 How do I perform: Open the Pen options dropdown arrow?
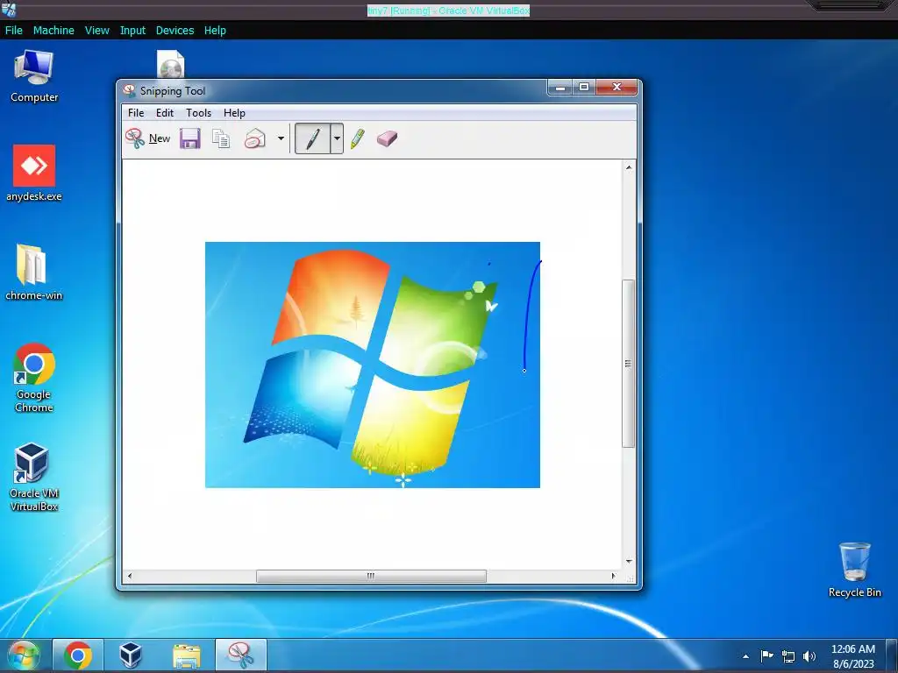(337, 138)
